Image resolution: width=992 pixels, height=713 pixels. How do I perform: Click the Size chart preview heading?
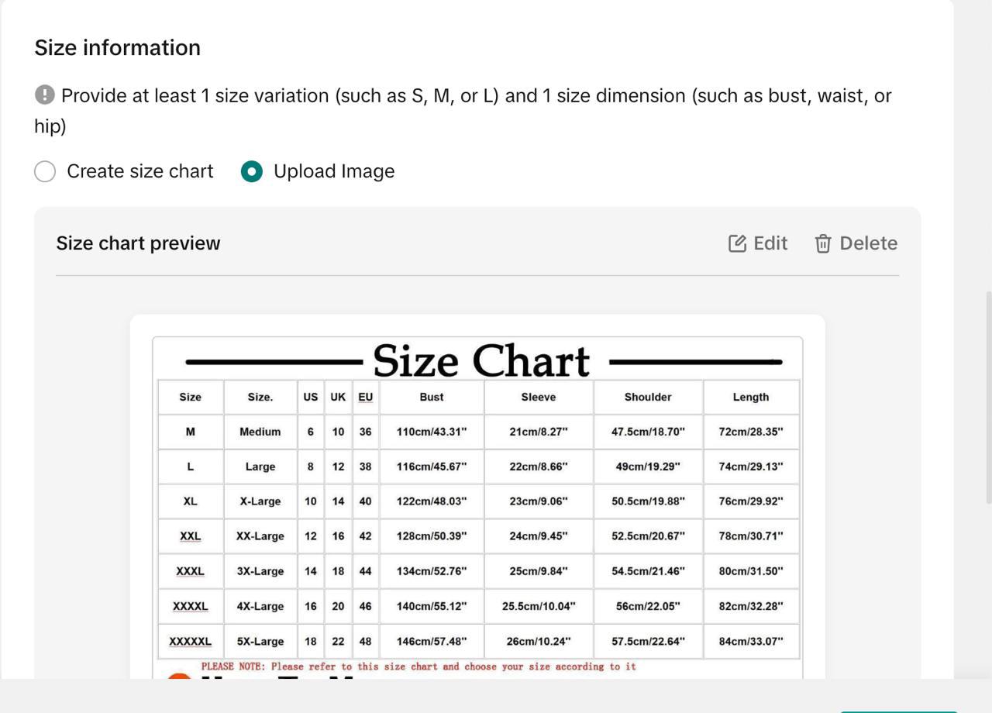138,243
